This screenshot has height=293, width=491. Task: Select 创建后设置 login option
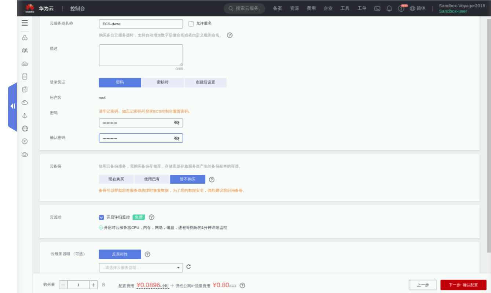click(x=205, y=82)
